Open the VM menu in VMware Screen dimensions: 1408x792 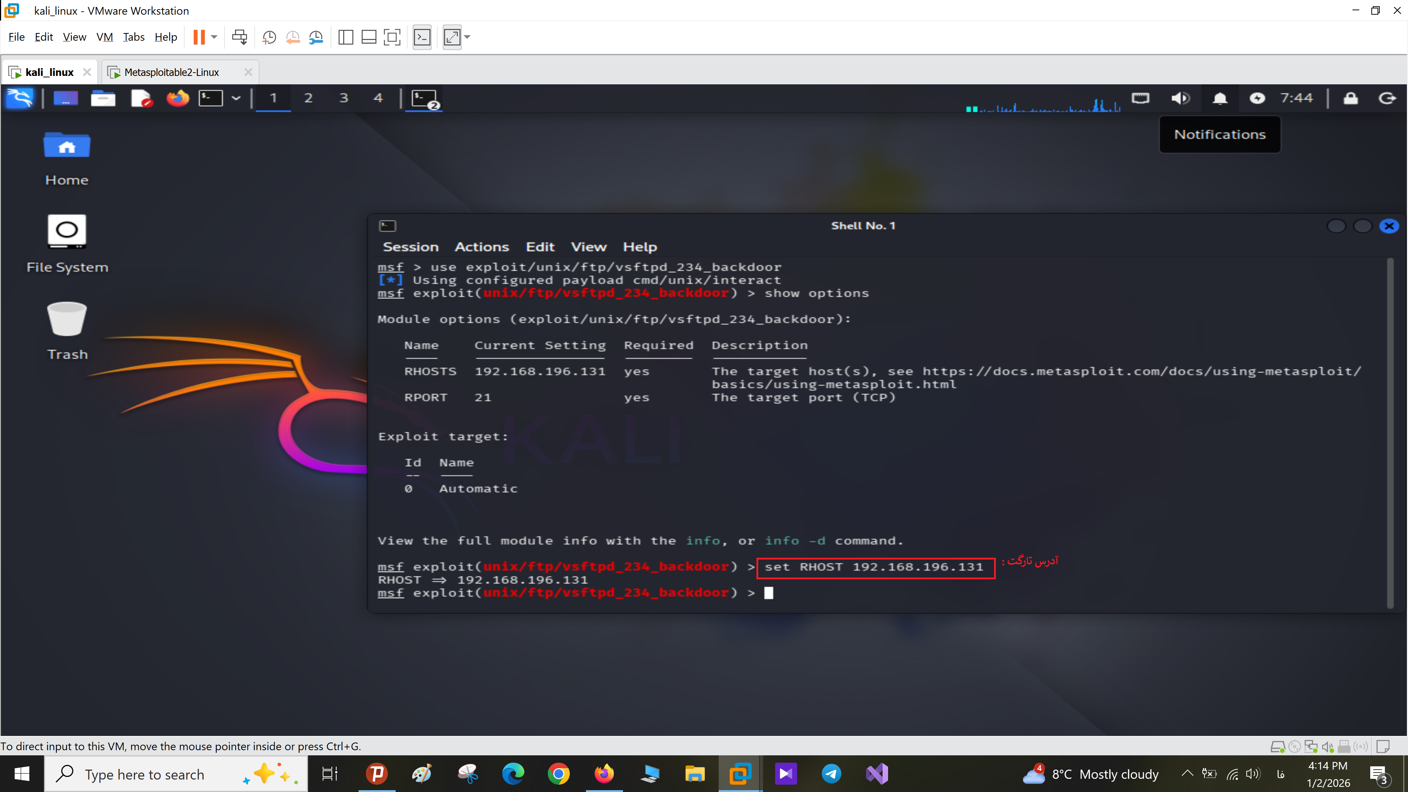tap(104, 37)
